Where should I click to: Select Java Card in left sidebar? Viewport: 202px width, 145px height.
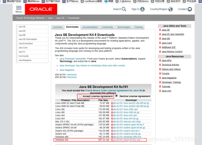coord(32,47)
